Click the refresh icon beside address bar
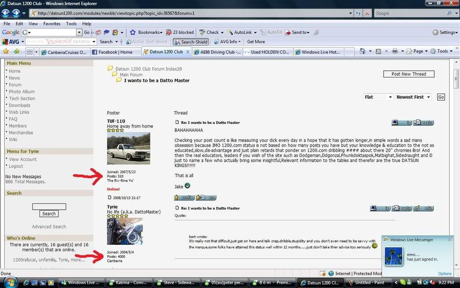 point(358,13)
